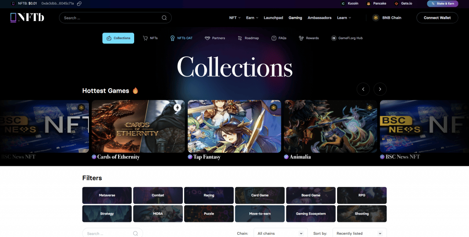Open the Ambassadors menu item

tap(319, 18)
